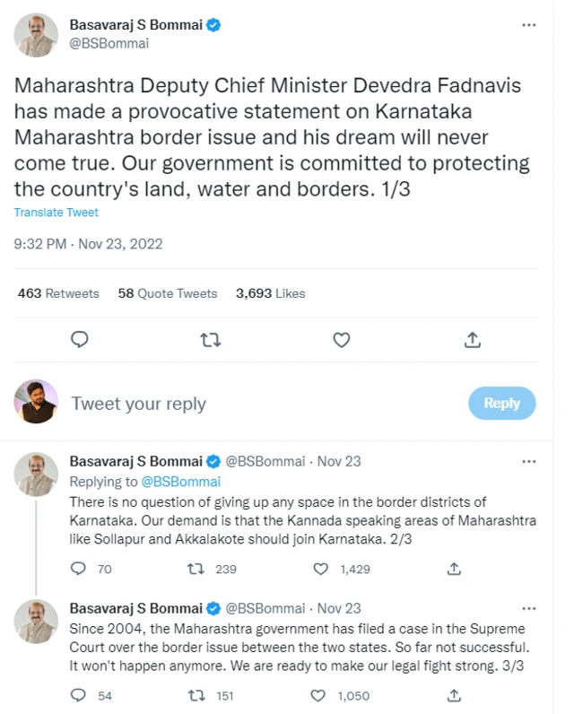
Task: Like the 3/3 tweet with 1,050 likes
Action: coord(317,695)
